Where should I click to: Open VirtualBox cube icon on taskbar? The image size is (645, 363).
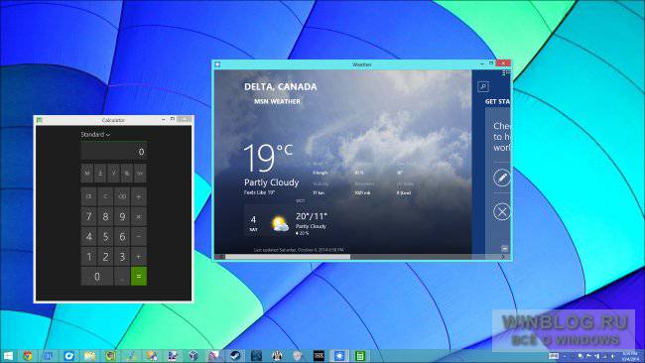[193, 356]
